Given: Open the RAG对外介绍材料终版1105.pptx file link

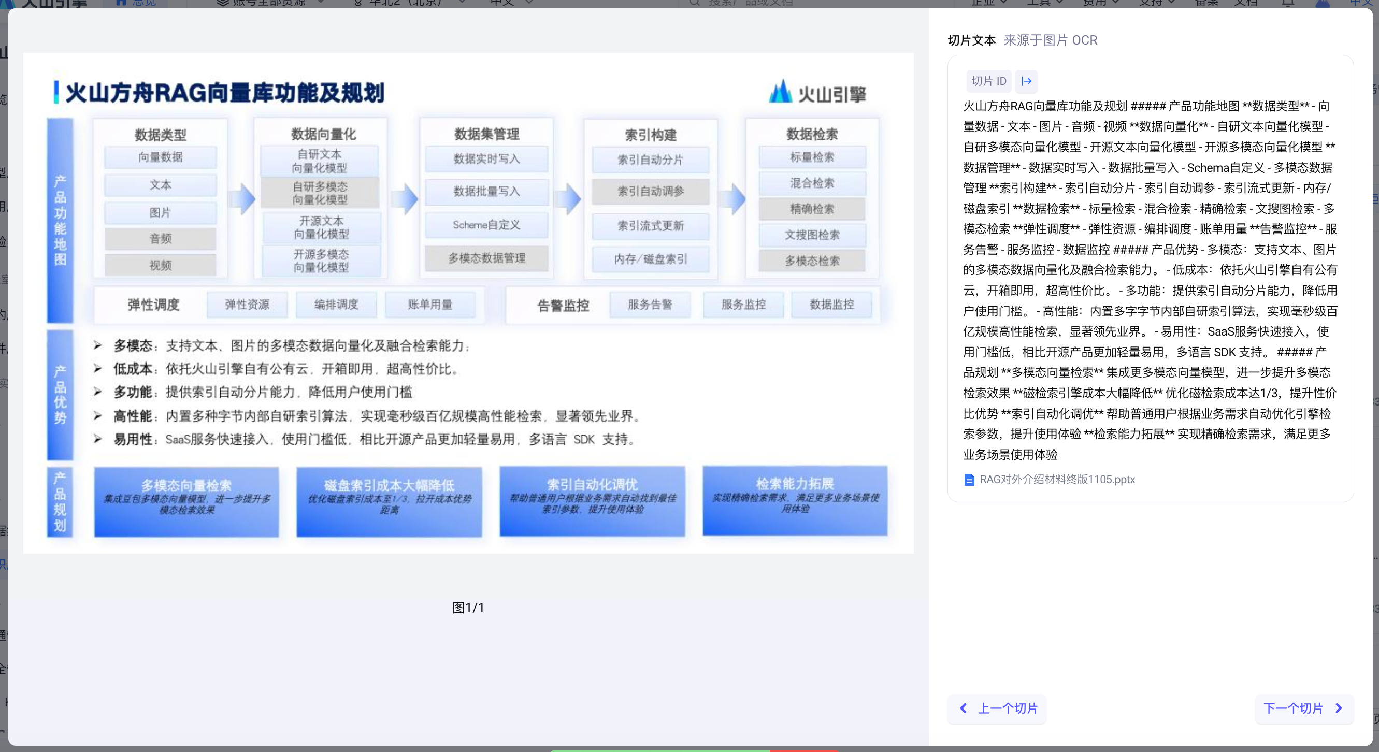Looking at the screenshot, I should point(1057,480).
